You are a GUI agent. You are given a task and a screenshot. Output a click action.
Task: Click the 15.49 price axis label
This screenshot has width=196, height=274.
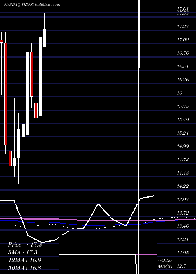(183, 120)
